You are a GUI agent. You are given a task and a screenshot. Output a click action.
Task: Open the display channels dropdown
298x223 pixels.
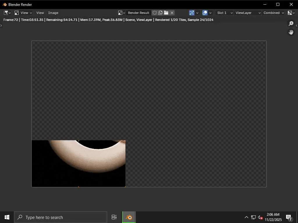291,13
